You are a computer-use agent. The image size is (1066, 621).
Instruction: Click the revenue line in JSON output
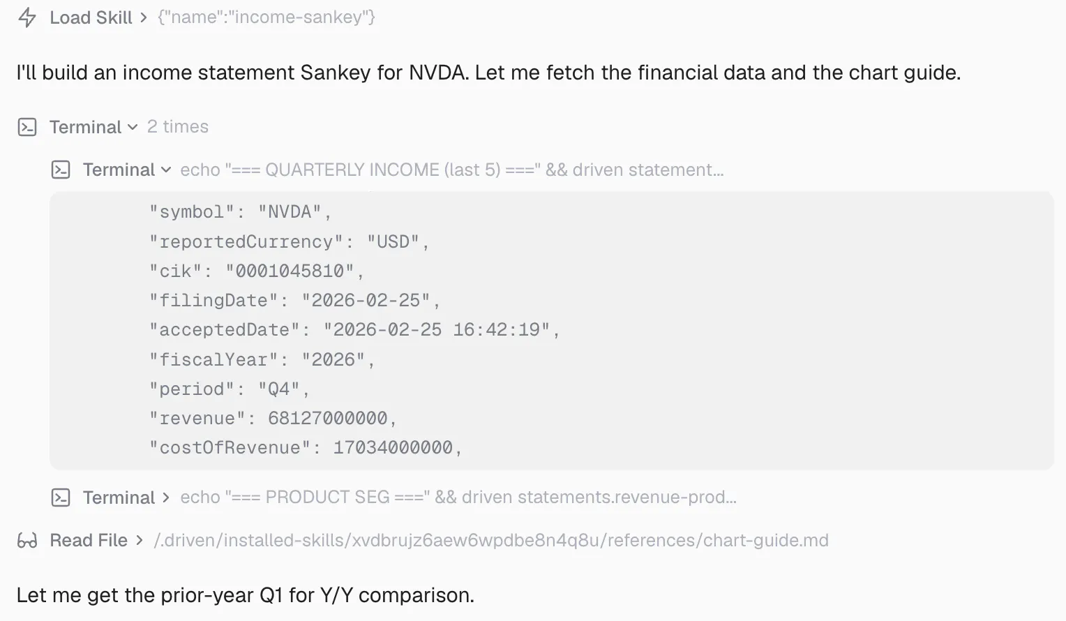(x=273, y=419)
